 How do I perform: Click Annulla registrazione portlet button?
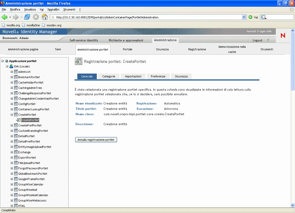[96, 140]
